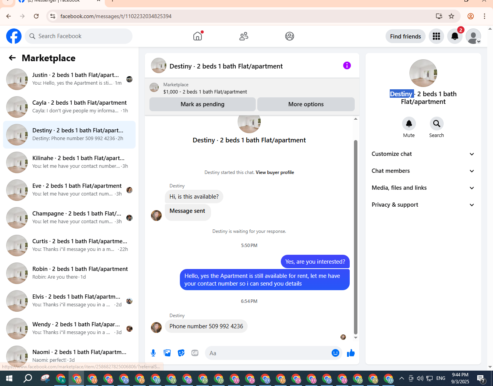The height and width of the screenshot is (386, 493).
Task: Open the emoji picker in message box
Action: click(335, 353)
